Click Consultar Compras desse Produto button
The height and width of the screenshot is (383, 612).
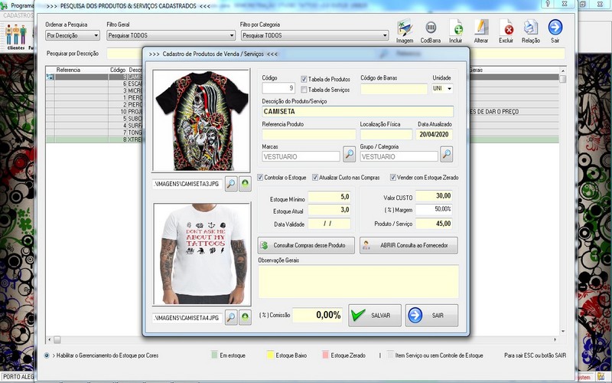click(306, 245)
